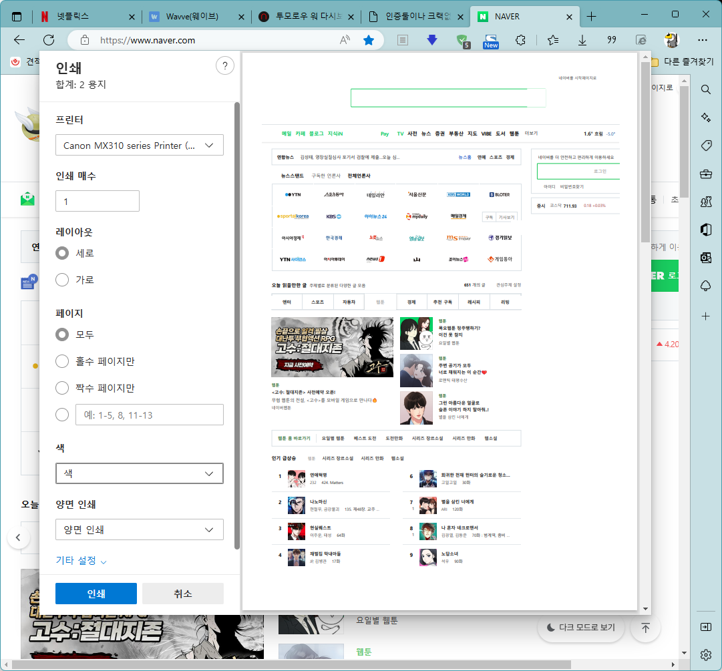Add a sidebar app with plus icon
Image resolution: width=722 pixels, height=671 pixels.
(705, 316)
